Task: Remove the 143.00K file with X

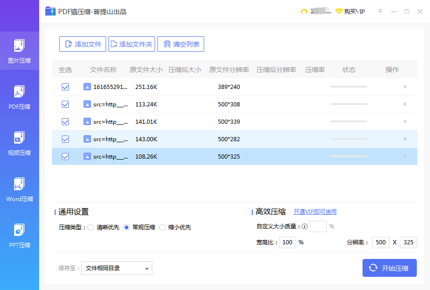Action: (405, 139)
